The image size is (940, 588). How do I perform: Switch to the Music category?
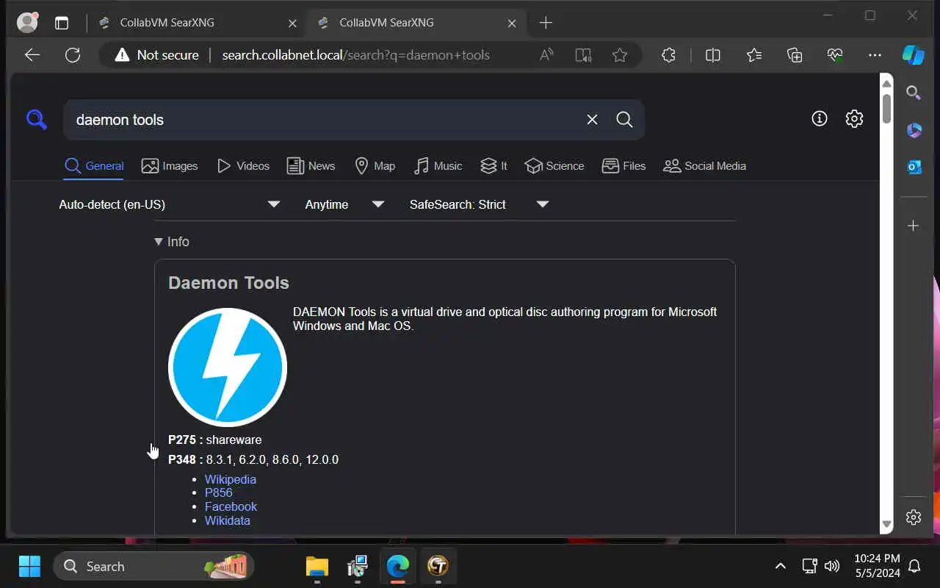[438, 166]
